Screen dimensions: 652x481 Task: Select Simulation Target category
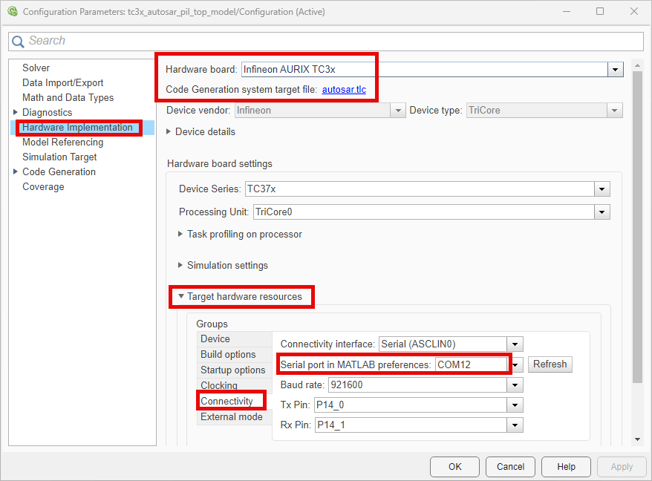tap(59, 157)
